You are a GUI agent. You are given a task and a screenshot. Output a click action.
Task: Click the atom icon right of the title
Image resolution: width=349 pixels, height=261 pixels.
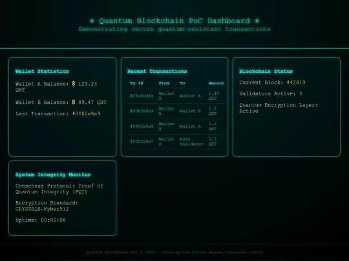(257, 21)
